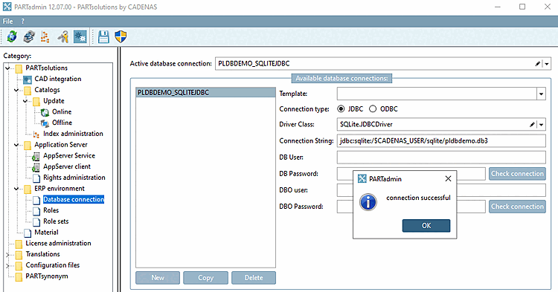This screenshot has height=292, width=558.
Task: Open the ? help menu
Action: [x=23, y=22]
